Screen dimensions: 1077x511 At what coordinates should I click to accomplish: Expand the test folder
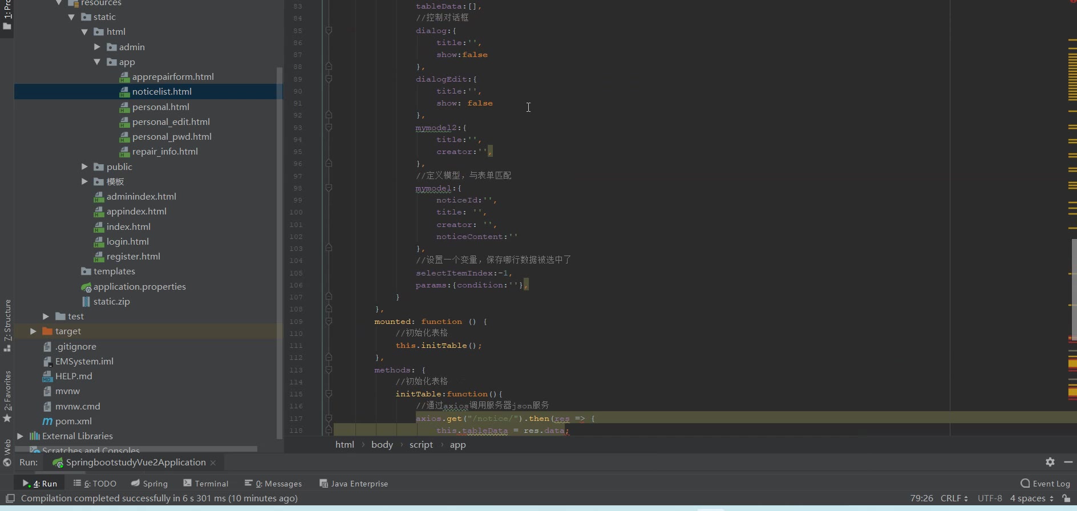click(46, 316)
